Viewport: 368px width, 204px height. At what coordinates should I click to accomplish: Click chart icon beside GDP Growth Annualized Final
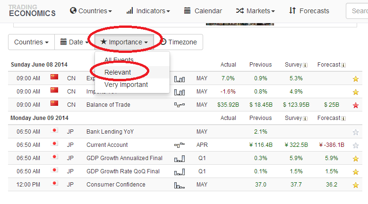[x=179, y=158]
